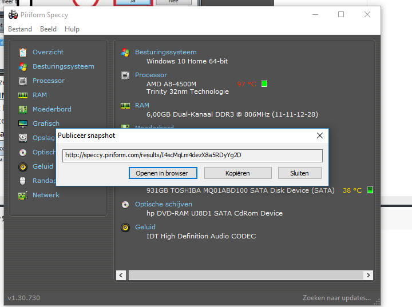Click Zoeken naar updates status text
The height and width of the screenshot is (307, 412).
pyautogui.click(x=336, y=298)
